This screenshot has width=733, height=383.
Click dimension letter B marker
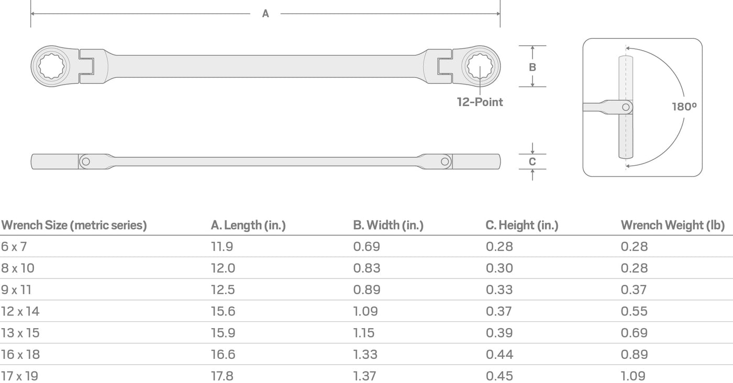[x=532, y=67]
